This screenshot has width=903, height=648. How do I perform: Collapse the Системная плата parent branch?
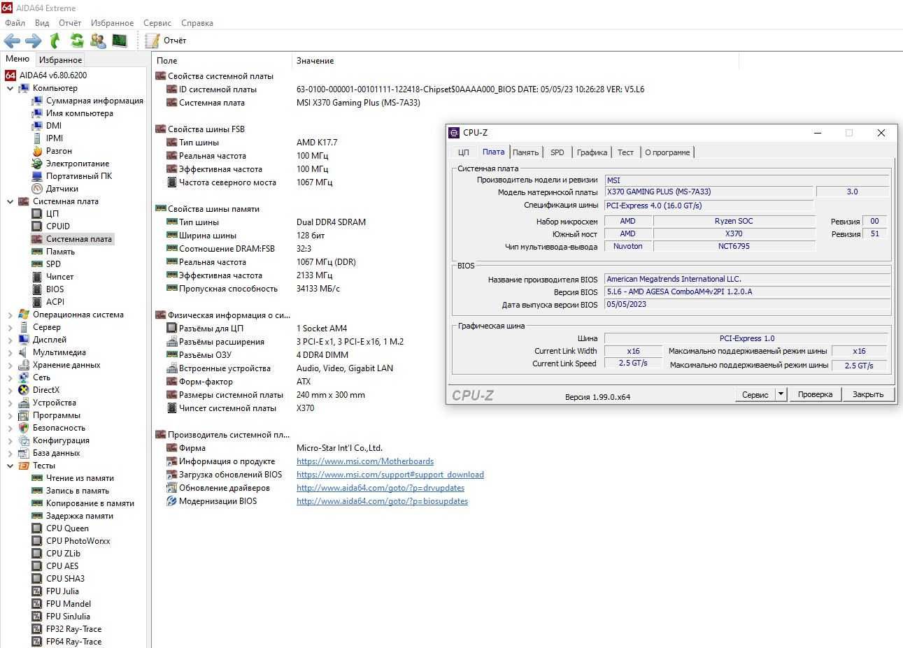coord(10,201)
